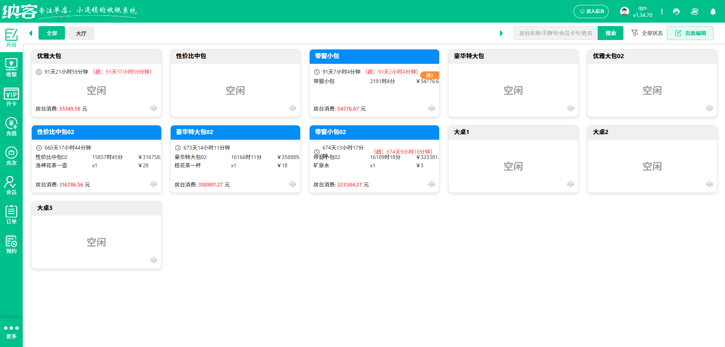The image size is (725, 347).
Task: Click service bell icon on 豪华特大包 card
Action: [571, 108]
